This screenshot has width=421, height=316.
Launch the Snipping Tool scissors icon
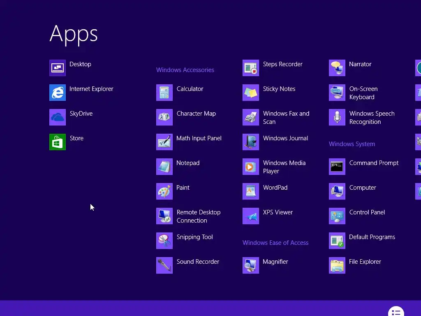[x=164, y=241]
